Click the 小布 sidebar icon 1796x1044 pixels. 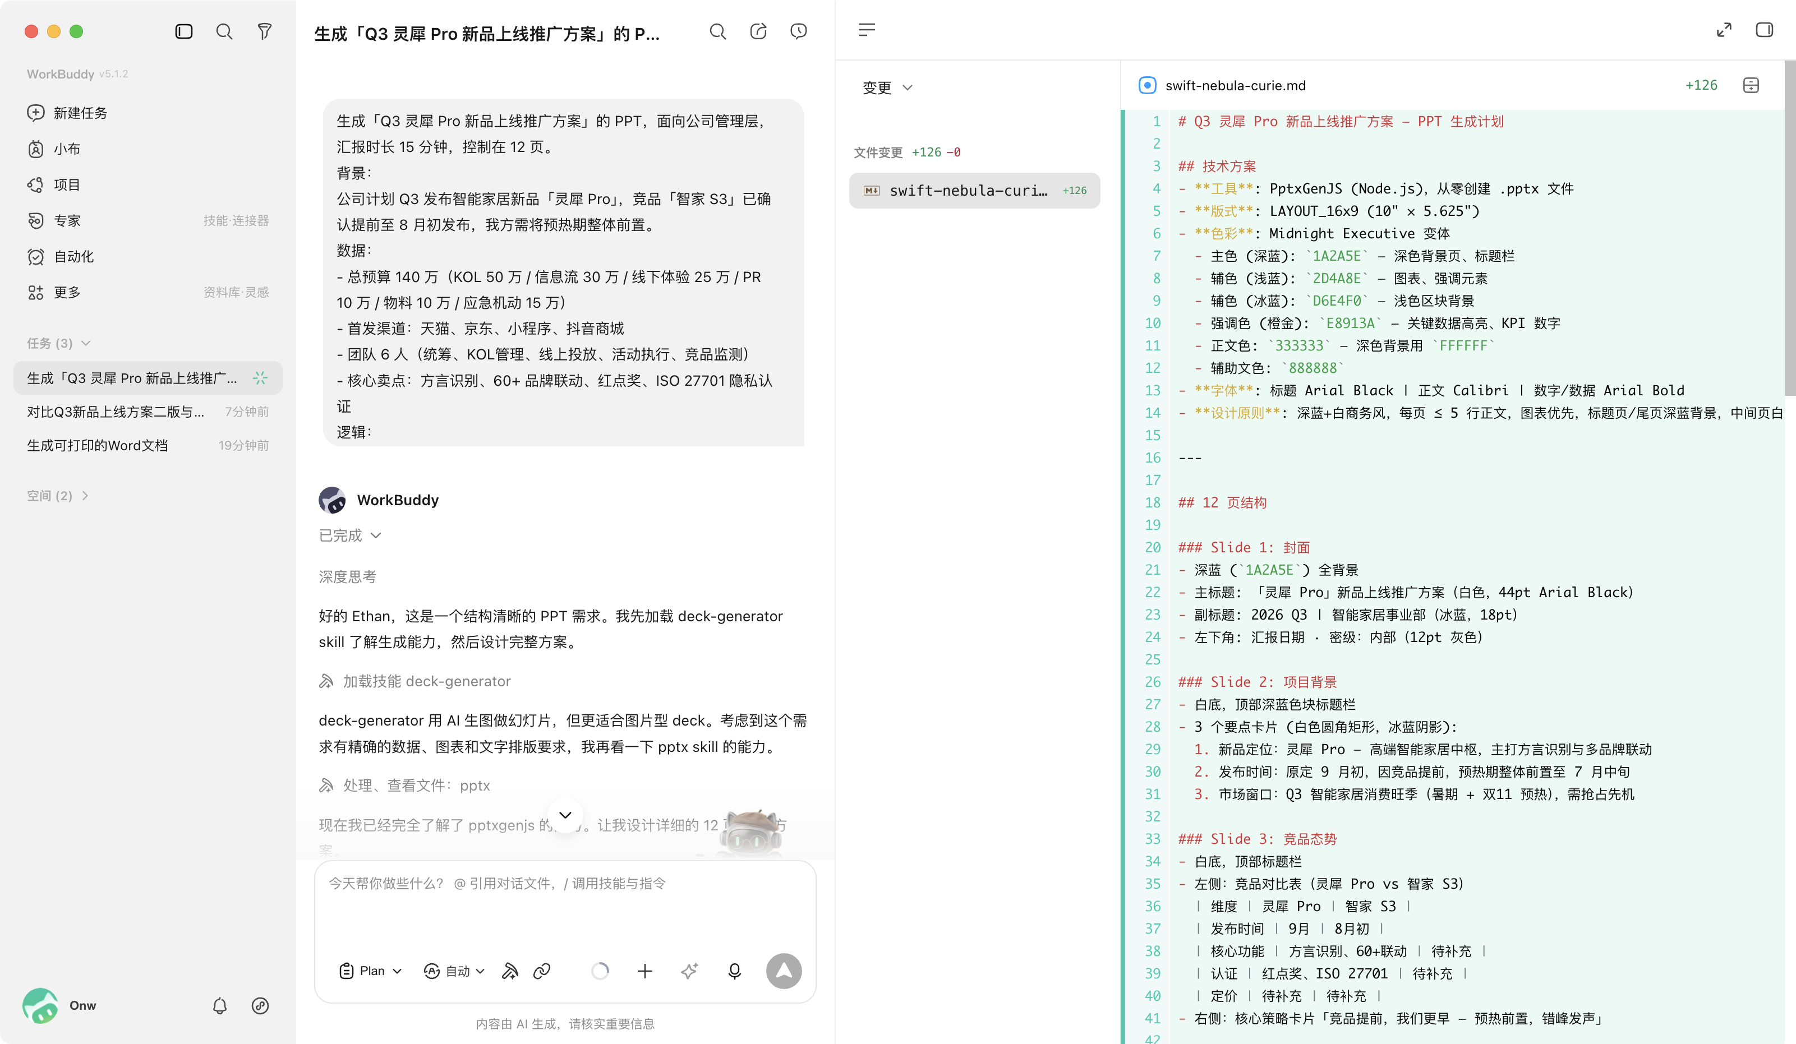coord(36,148)
